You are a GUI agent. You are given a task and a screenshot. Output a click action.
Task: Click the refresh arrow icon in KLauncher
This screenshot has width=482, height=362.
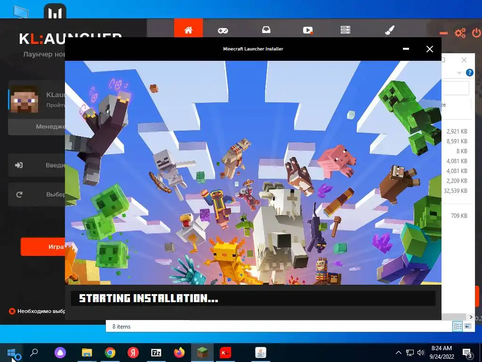pos(19,195)
